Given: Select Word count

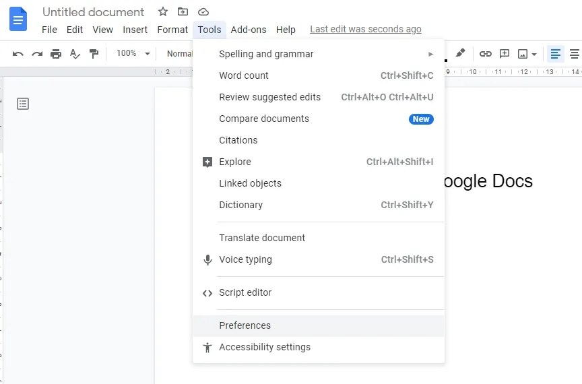Looking at the screenshot, I should [x=319, y=75].
